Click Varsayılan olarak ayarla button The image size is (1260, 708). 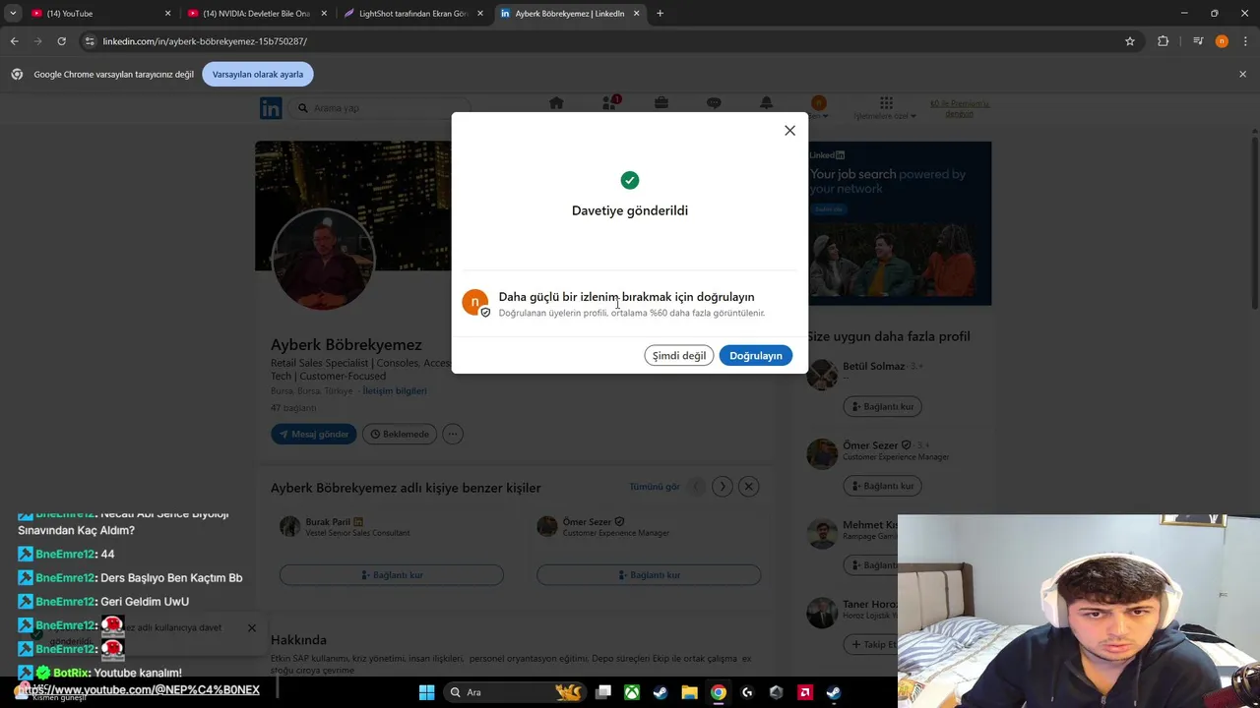(x=258, y=74)
